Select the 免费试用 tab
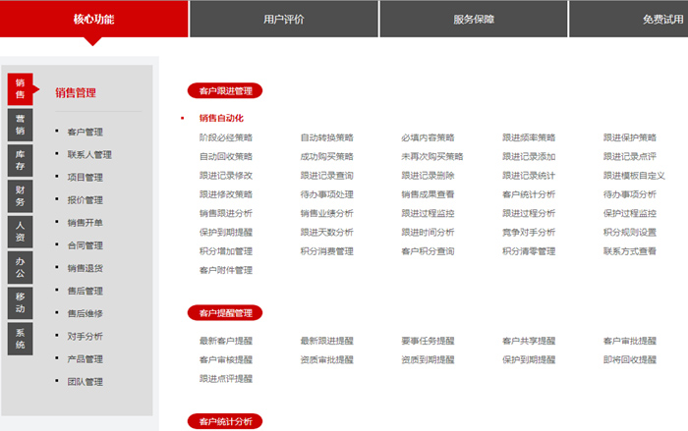This screenshot has width=688, height=431. point(660,19)
